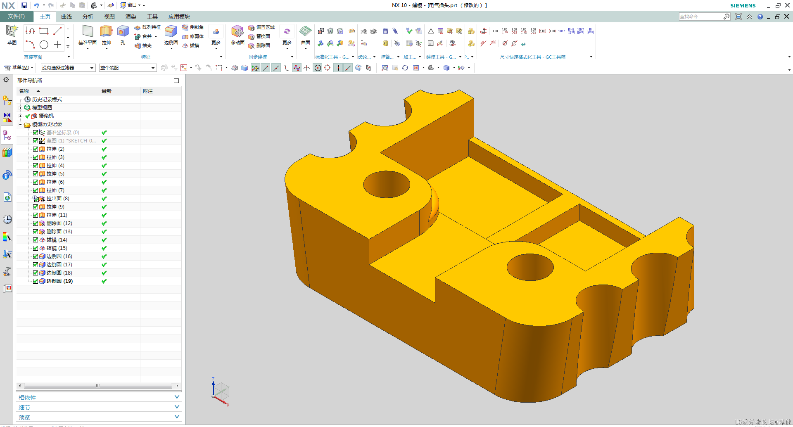Viewport: 793px width, 427px height.
Task: Uncheck the 边倒圆 (16) feature checkbox
Action: tap(36, 256)
